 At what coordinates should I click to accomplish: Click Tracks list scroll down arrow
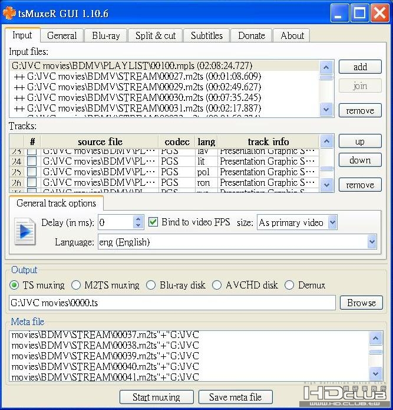click(x=326, y=185)
